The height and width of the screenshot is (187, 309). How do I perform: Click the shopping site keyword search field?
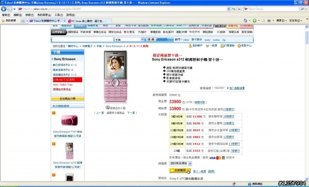(83, 39)
